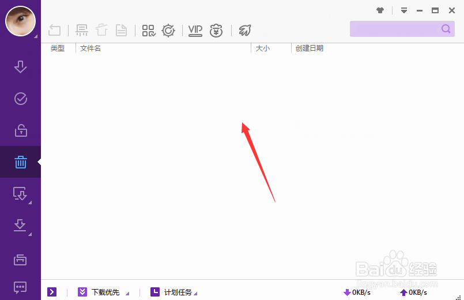464x300 pixels.
Task: Open the Completed tasks checkmark icon
Action: coord(21,99)
